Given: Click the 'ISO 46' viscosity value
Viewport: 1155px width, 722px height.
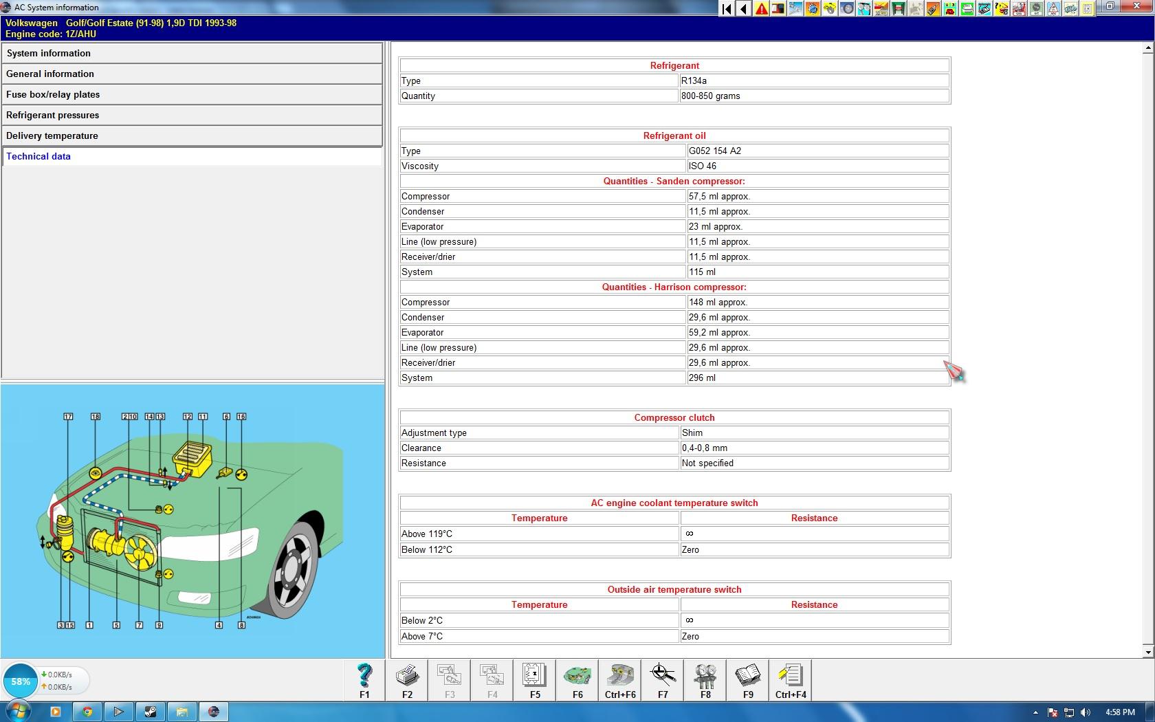Looking at the screenshot, I should [703, 166].
